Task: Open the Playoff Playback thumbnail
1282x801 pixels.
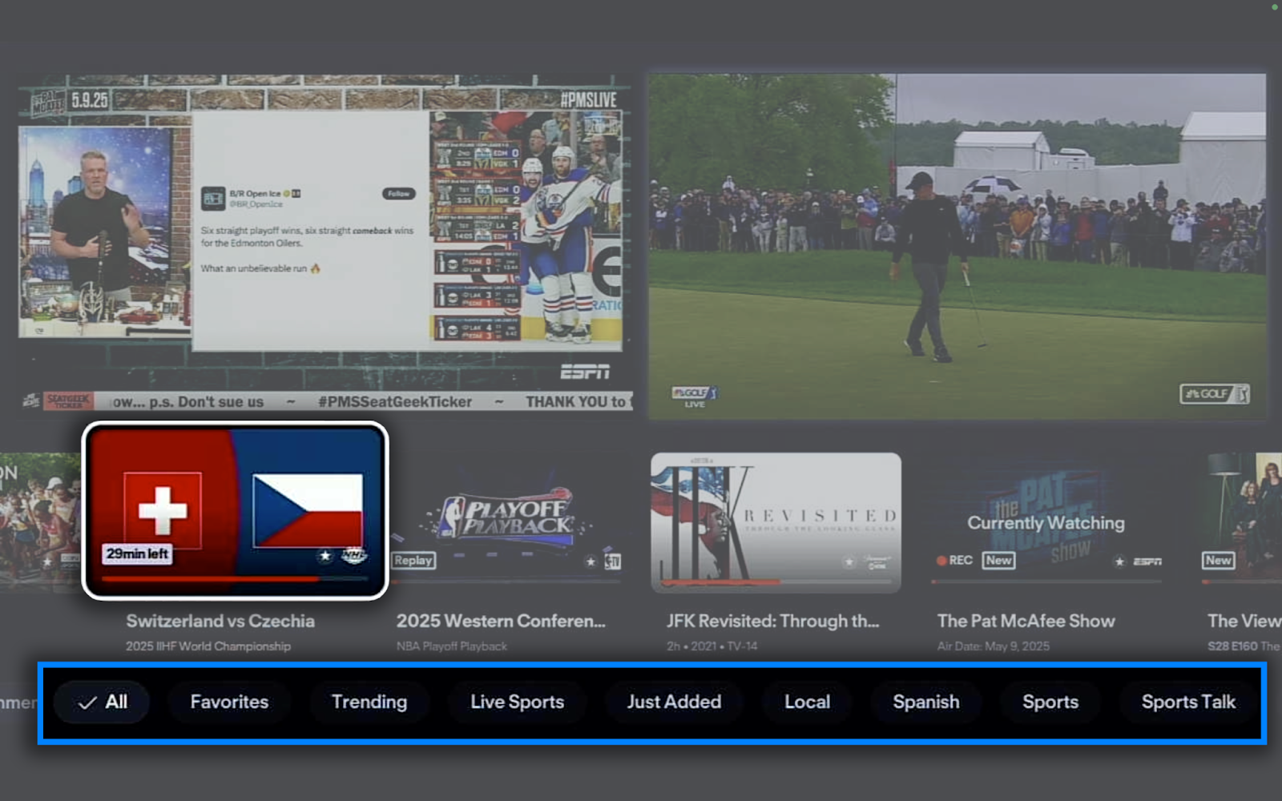Action: (506, 522)
